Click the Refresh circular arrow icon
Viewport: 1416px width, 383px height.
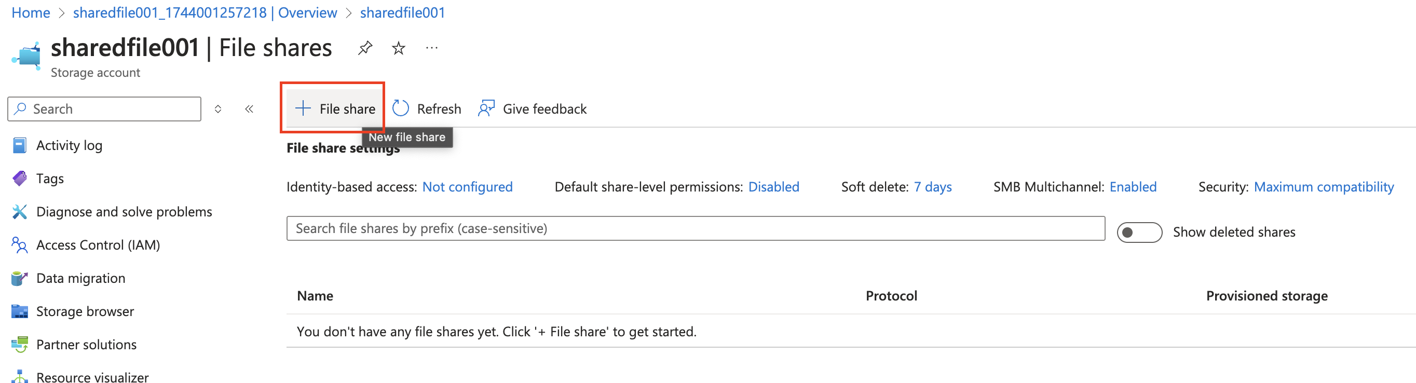(400, 109)
